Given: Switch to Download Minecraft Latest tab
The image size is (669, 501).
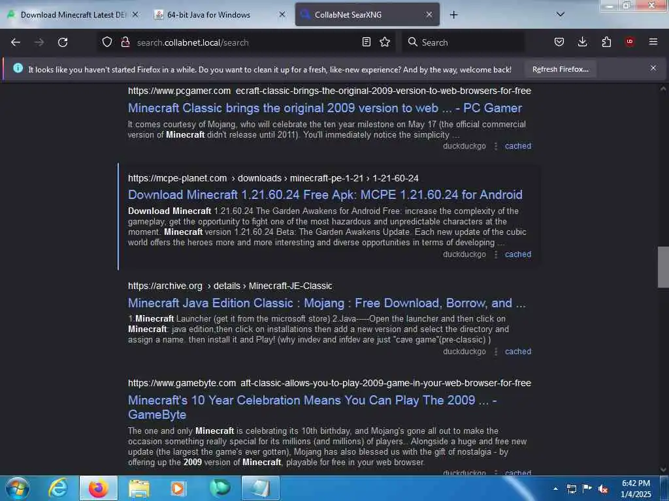Looking at the screenshot, I should (73, 14).
